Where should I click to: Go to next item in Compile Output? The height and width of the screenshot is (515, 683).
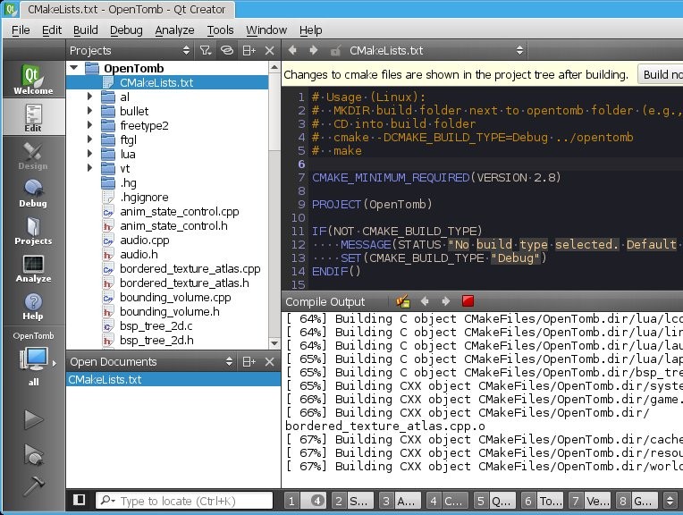(445, 301)
